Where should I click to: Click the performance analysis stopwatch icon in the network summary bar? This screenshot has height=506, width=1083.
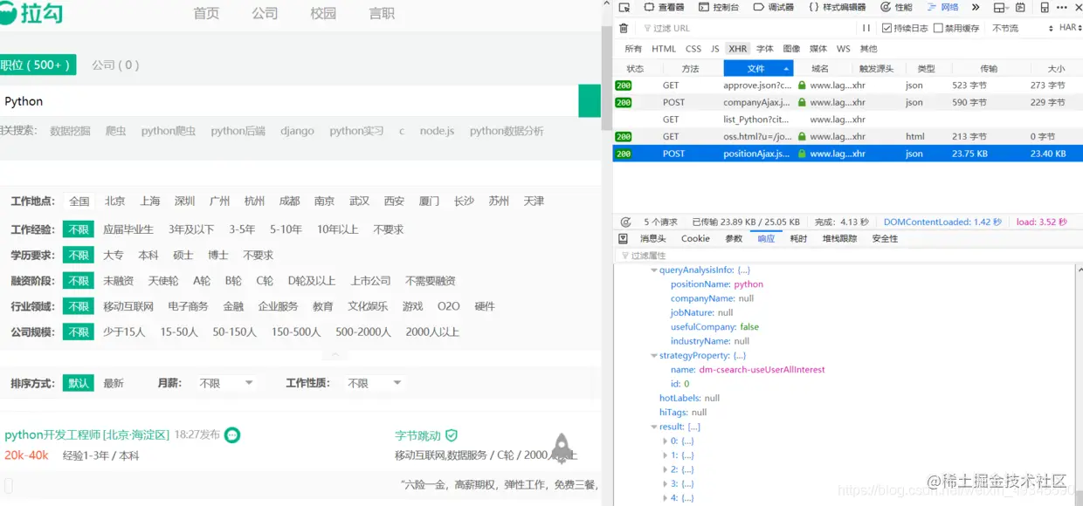point(626,222)
